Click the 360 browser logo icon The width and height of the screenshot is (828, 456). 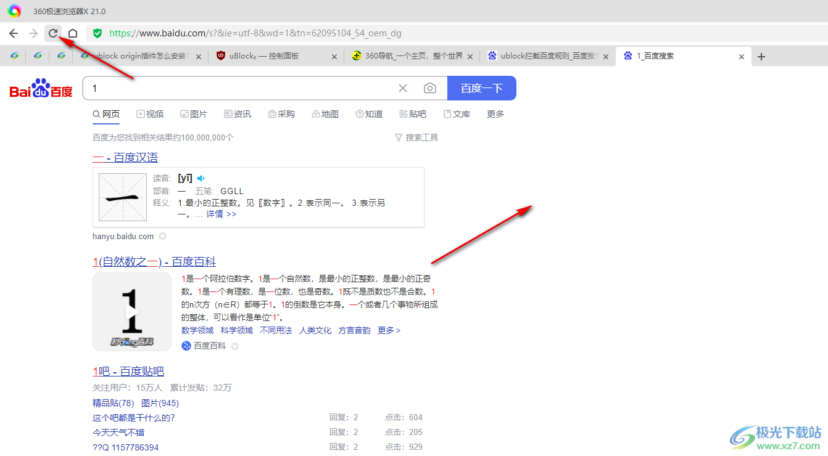pyautogui.click(x=14, y=11)
